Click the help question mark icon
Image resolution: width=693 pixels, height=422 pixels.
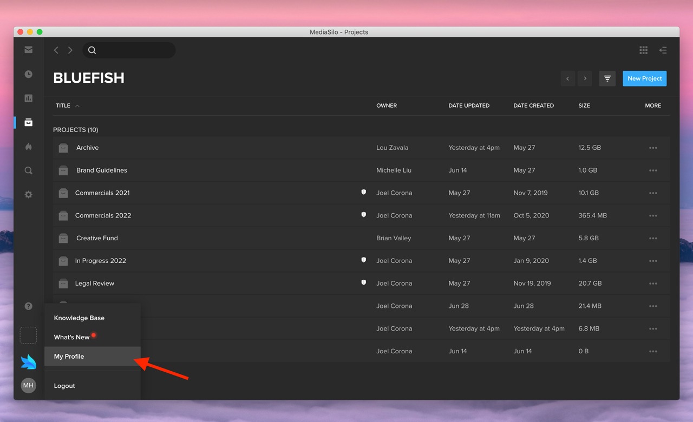[29, 306]
